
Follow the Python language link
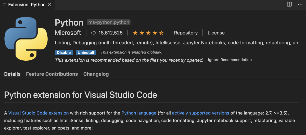(x=139, y=113)
